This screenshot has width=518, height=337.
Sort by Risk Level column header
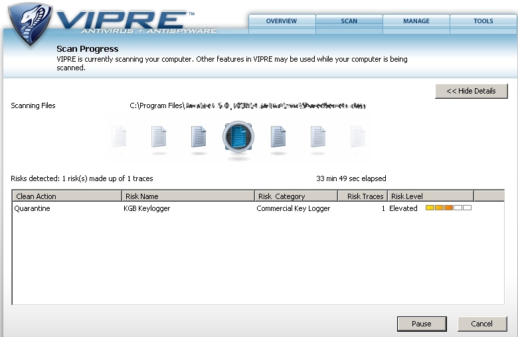click(x=430, y=196)
